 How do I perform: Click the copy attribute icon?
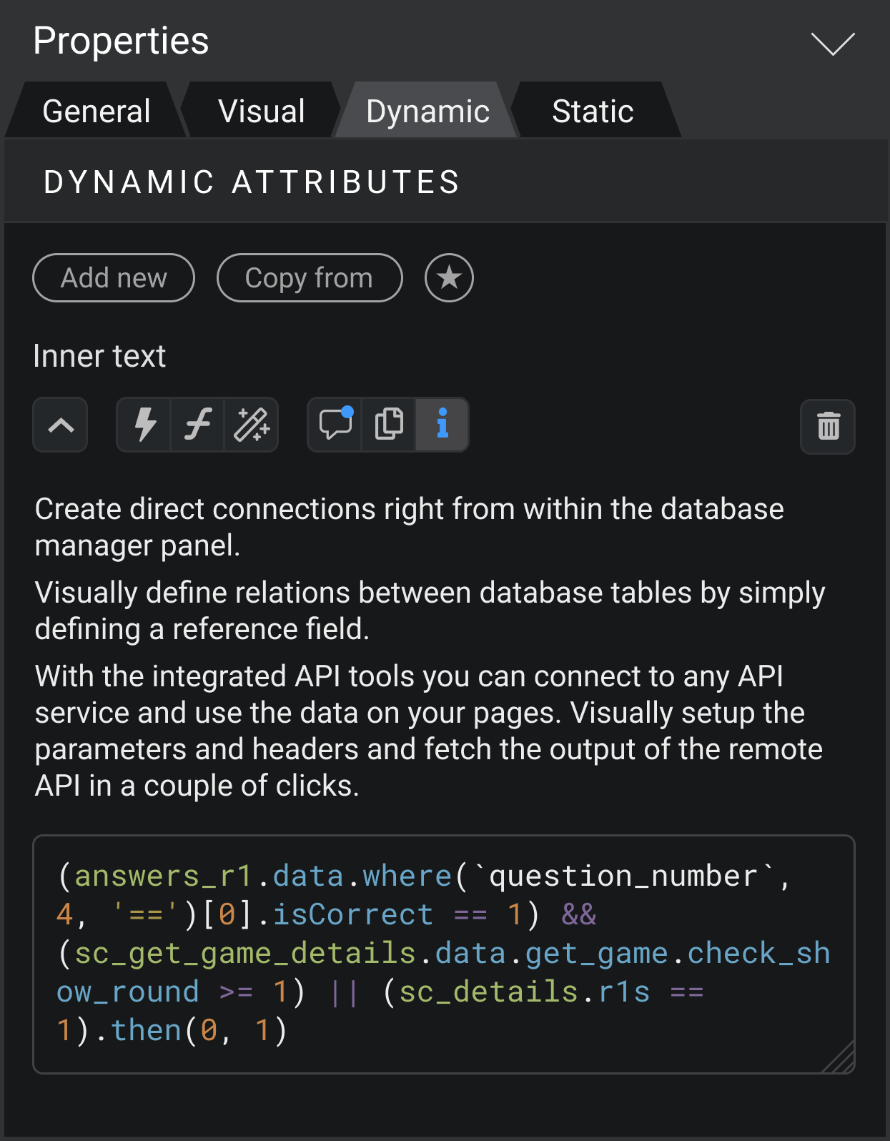(x=389, y=425)
